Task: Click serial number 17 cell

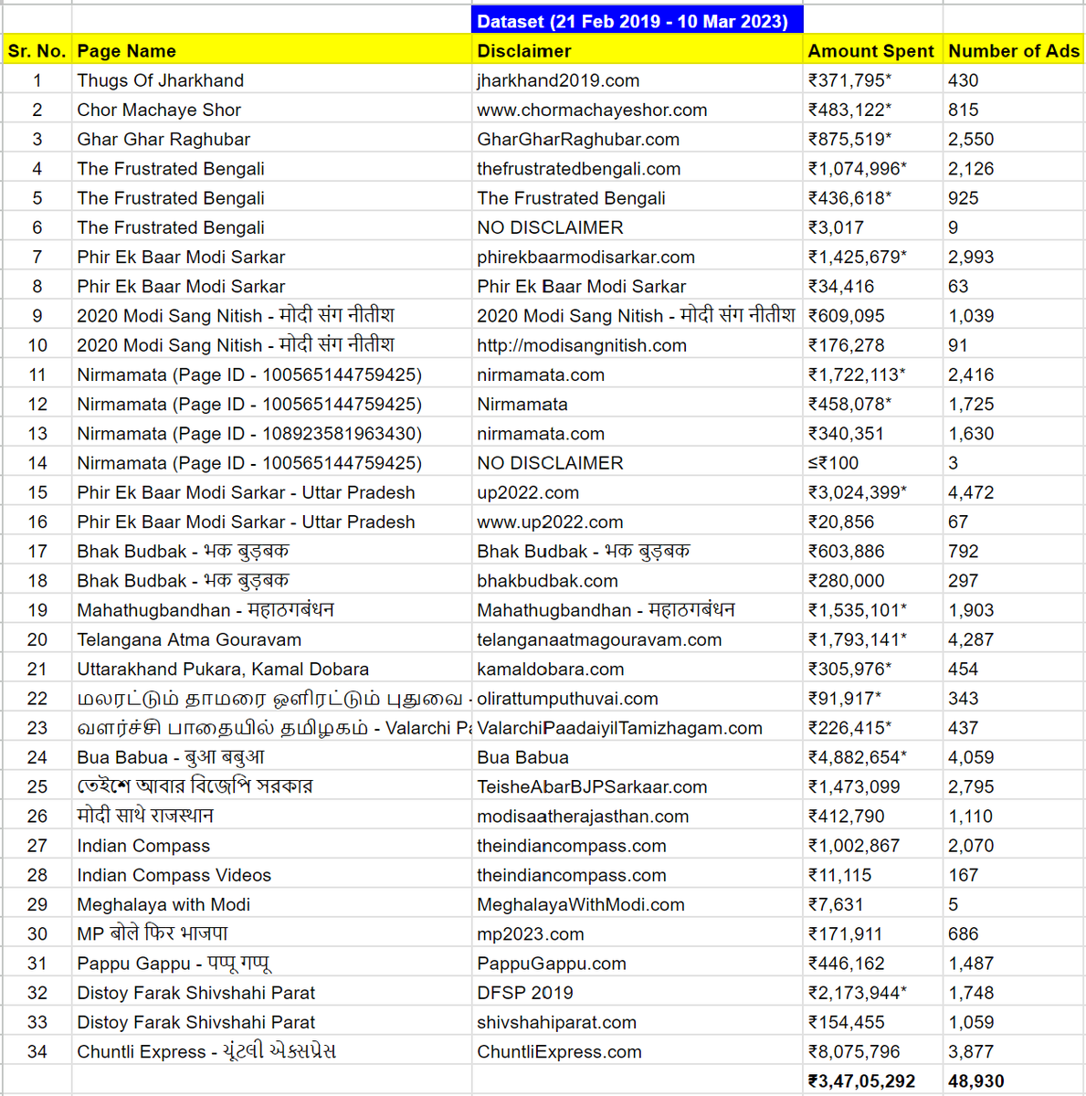Action: pos(37,551)
